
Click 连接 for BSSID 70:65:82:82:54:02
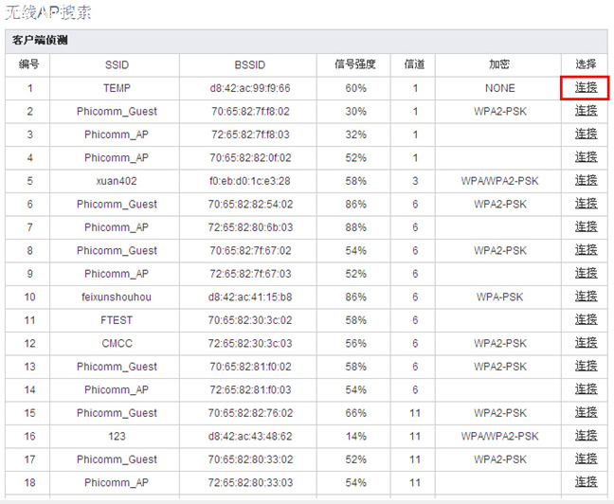coord(586,204)
